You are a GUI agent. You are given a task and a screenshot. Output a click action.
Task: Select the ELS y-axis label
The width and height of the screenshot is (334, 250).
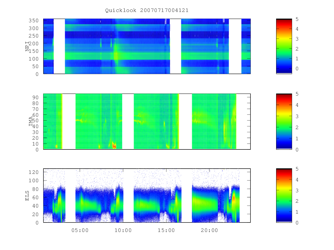[27, 196]
